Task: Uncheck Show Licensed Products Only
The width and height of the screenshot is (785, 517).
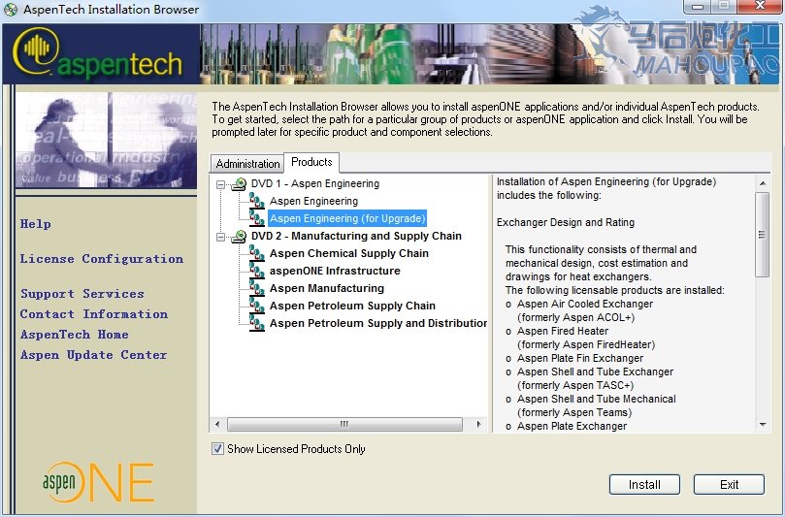Action: click(217, 448)
